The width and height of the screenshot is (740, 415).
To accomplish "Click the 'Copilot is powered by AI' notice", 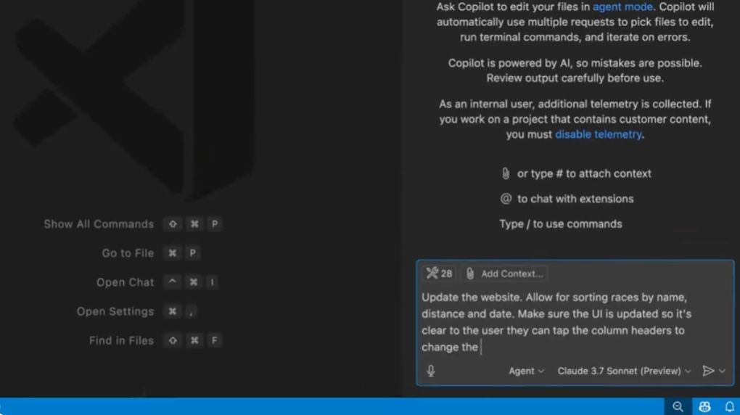I will coord(575,70).
